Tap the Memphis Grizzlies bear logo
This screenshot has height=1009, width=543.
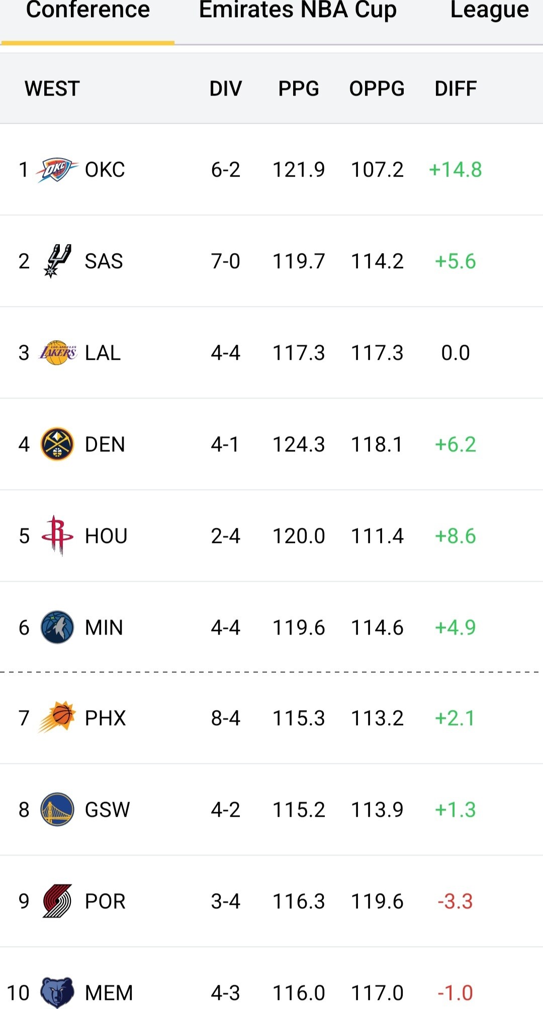pos(57,992)
